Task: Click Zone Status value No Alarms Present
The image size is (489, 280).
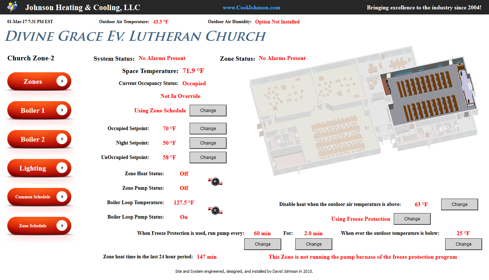Action: pyautogui.click(x=282, y=58)
